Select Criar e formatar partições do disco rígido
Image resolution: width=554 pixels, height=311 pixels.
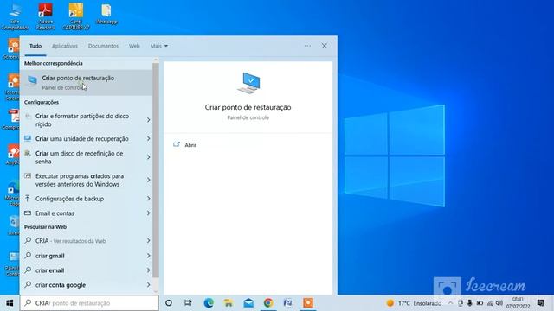[82, 120]
